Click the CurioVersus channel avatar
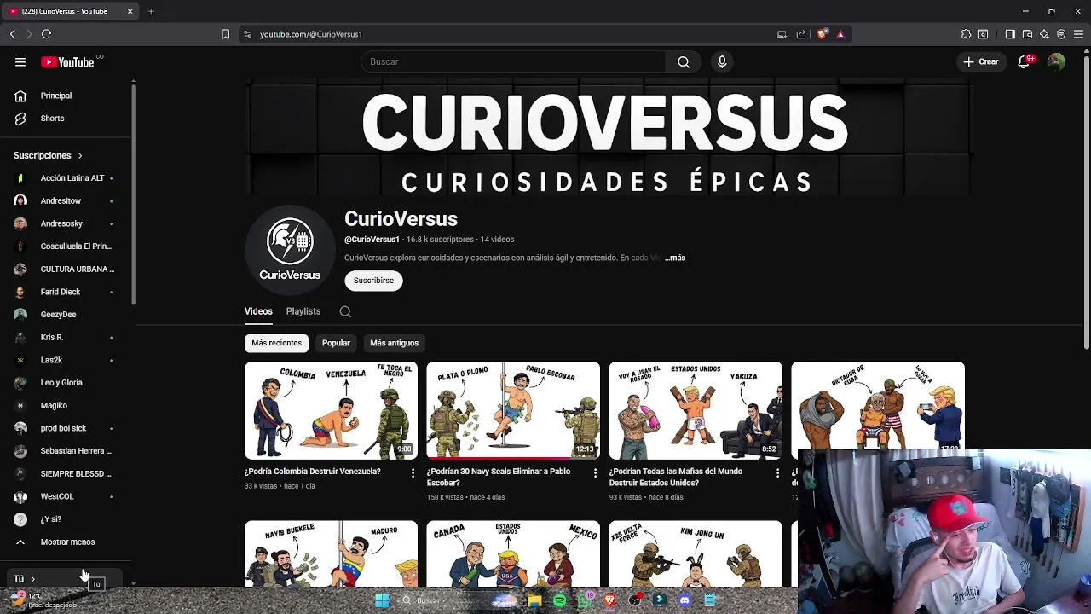This screenshot has width=1091, height=614. click(x=290, y=249)
